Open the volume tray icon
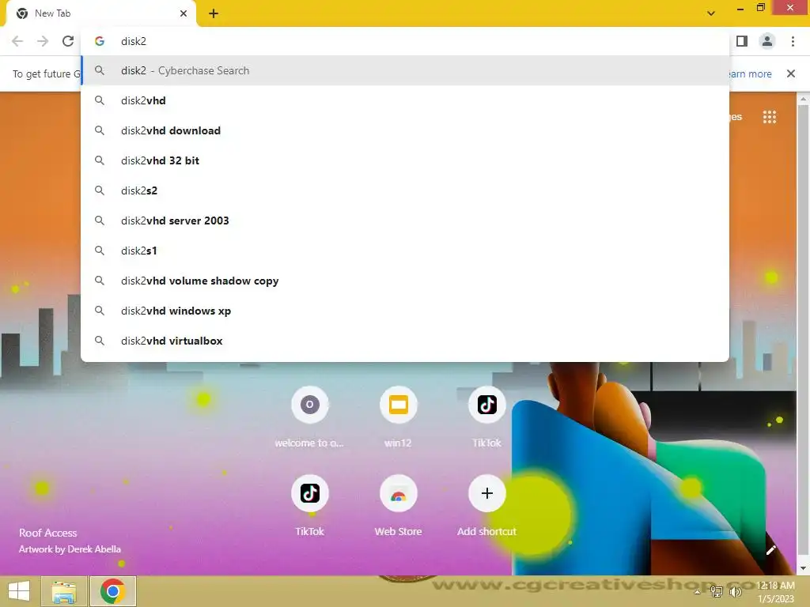This screenshot has height=607, width=810. (x=736, y=591)
